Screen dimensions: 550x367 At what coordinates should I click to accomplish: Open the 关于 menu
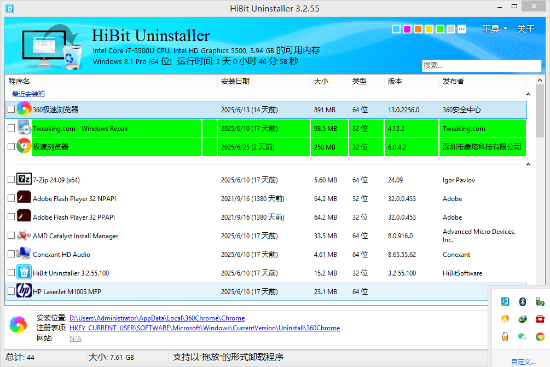(x=525, y=29)
